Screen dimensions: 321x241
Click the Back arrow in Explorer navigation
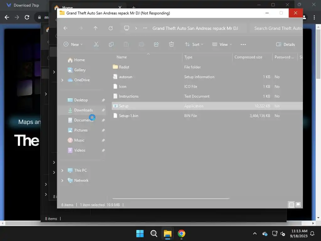[66, 28]
